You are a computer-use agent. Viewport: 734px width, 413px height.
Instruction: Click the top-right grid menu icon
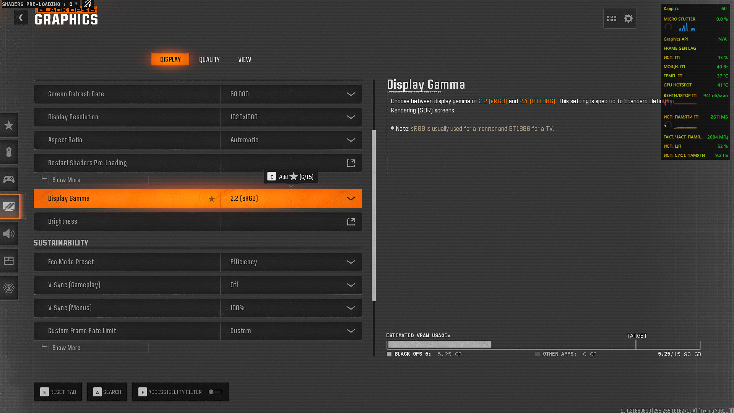pyautogui.click(x=611, y=18)
